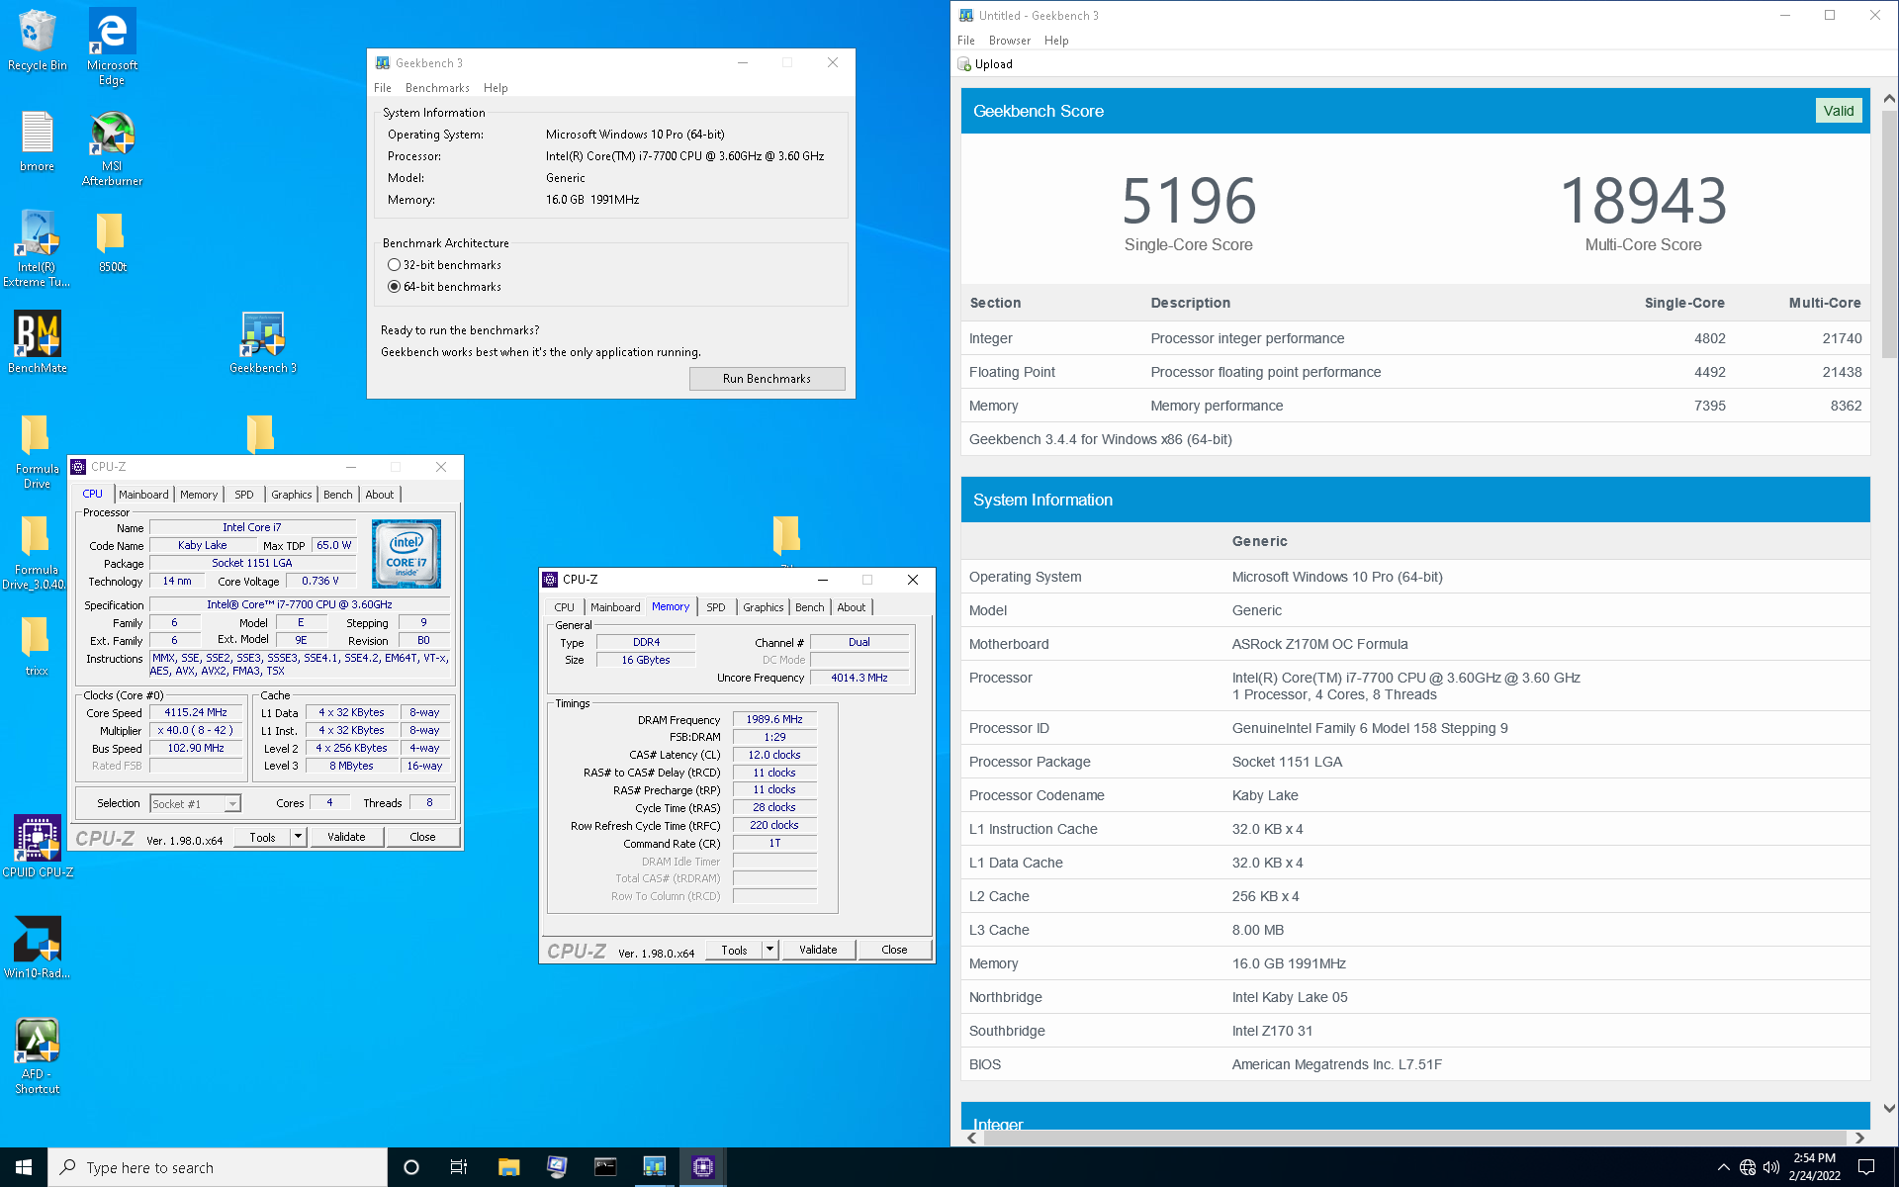Open Microsoft Edge desktop shortcut
The width and height of the screenshot is (1899, 1187).
(x=112, y=46)
